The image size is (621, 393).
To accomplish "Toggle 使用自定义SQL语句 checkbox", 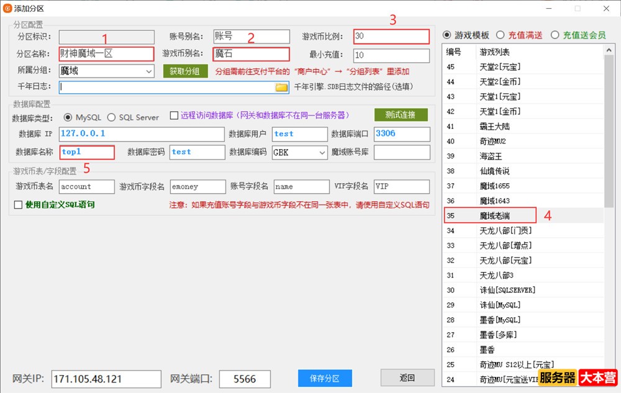I will tap(18, 204).
